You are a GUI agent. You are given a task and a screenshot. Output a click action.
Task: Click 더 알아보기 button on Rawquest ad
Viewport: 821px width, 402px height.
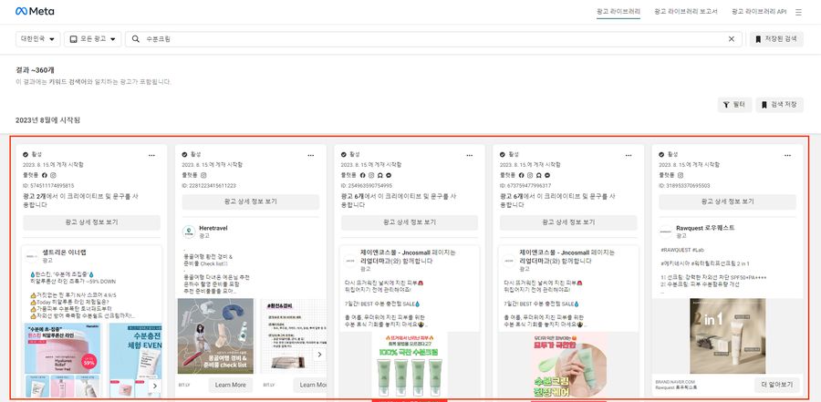pos(777,385)
